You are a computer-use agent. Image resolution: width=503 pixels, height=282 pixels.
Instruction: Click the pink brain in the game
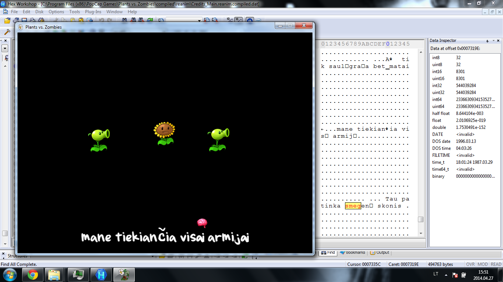[x=202, y=223]
